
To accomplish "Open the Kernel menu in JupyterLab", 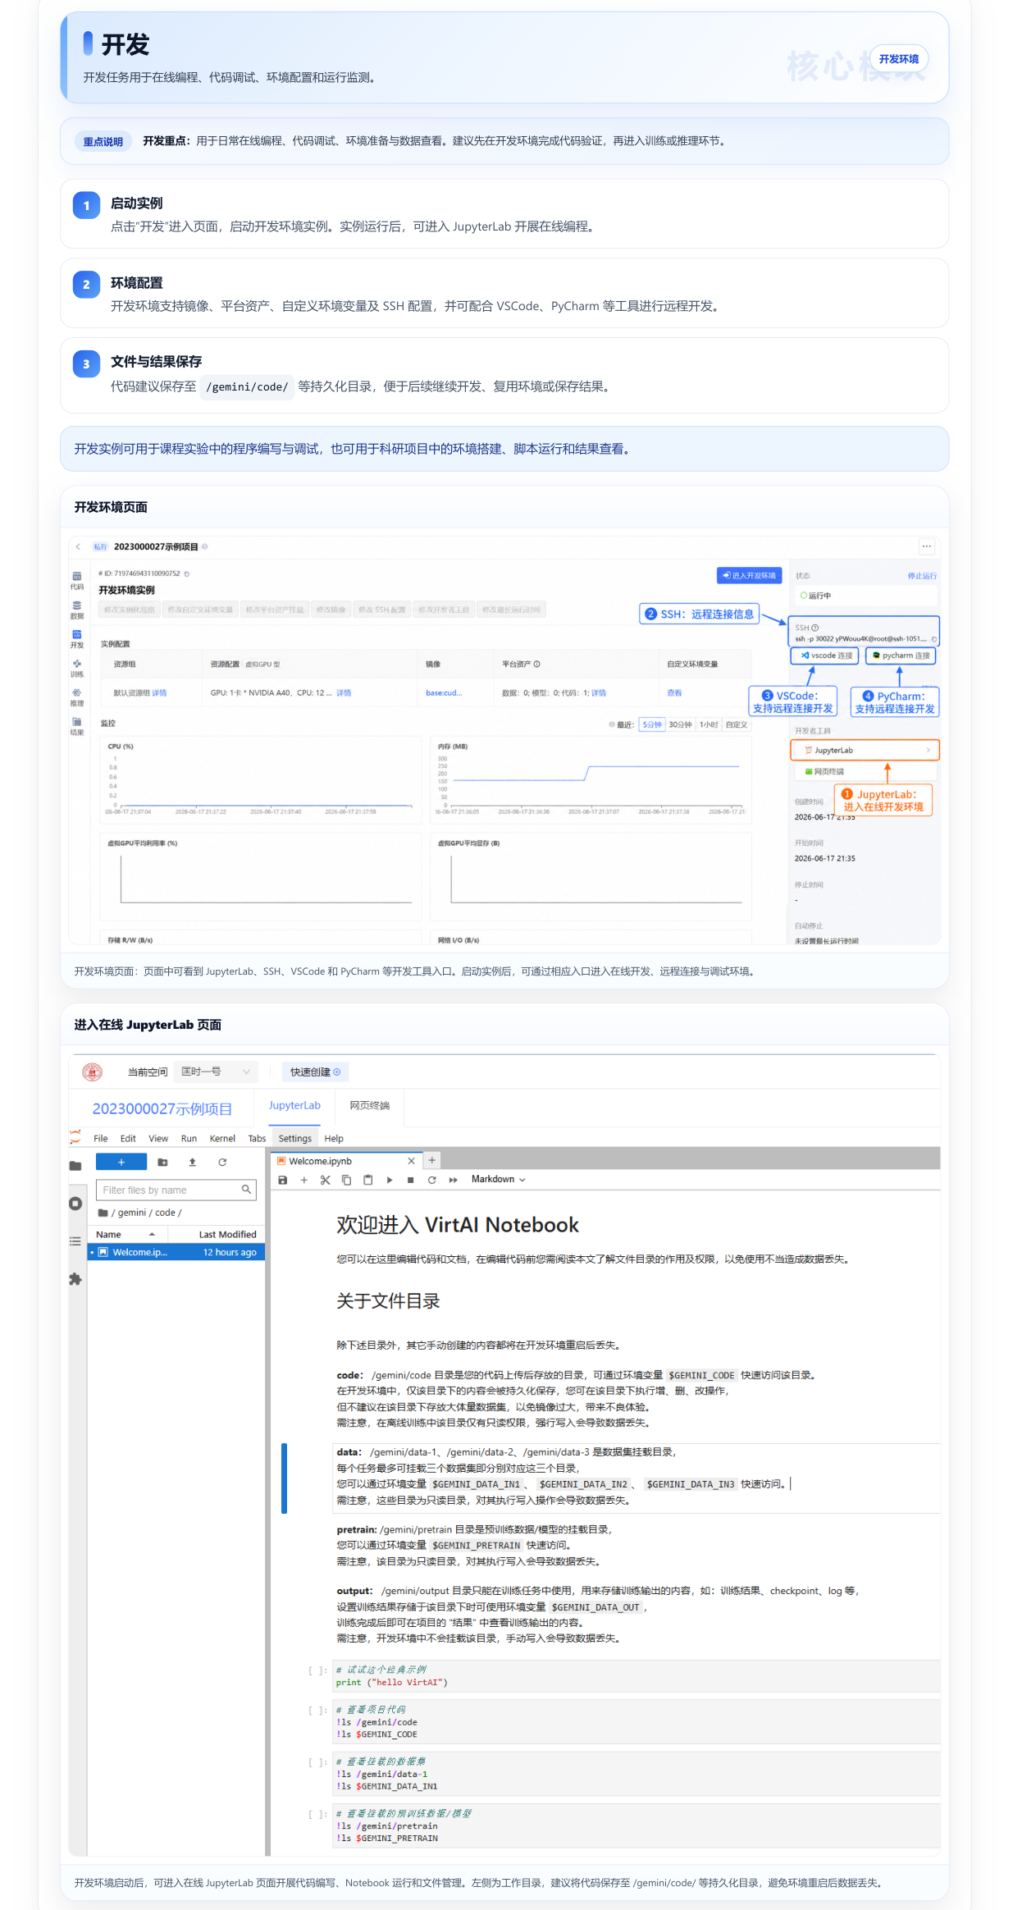I will click(222, 1138).
